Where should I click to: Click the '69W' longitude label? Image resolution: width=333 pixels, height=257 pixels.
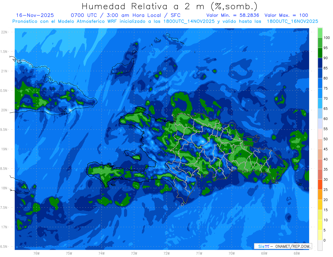tap(264, 253)
